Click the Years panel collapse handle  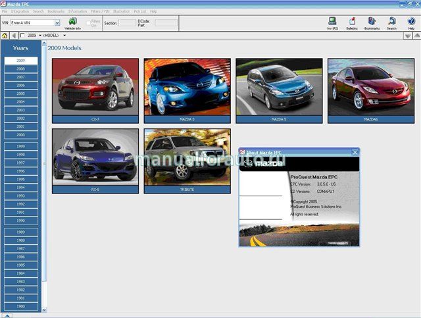click(x=44, y=163)
